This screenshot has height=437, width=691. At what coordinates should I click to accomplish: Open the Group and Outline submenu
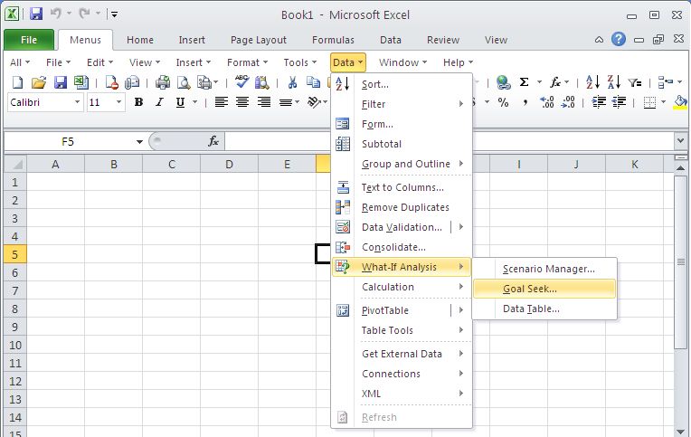[x=402, y=164]
